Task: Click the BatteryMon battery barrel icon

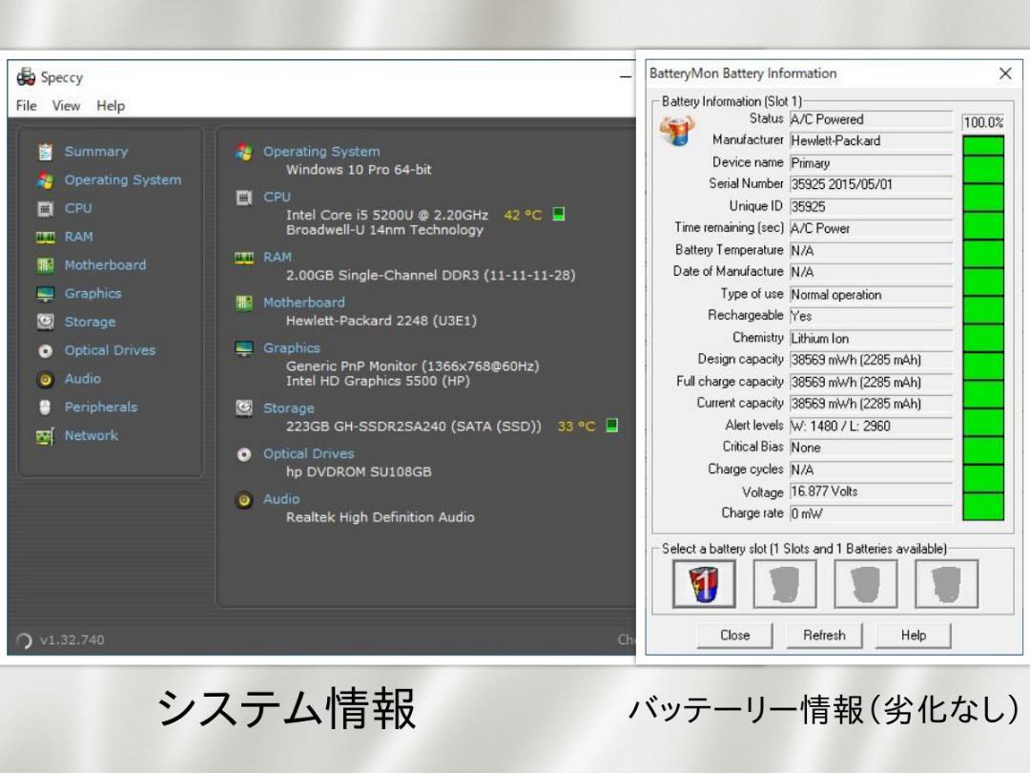Action: [x=677, y=130]
